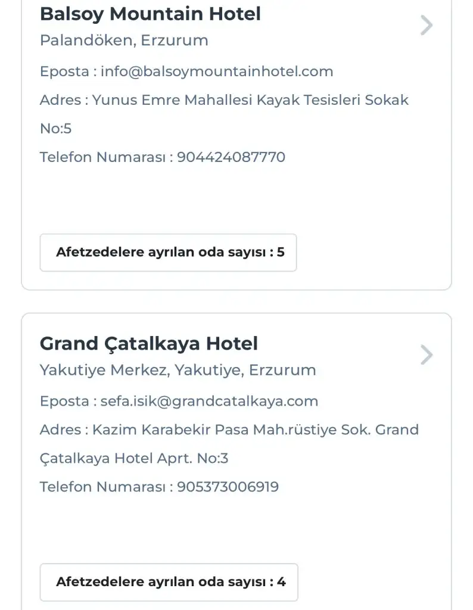Click the Yunus Emre Mahallesi address text
This screenshot has height=610, width=473.
click(x=250, y=100)
